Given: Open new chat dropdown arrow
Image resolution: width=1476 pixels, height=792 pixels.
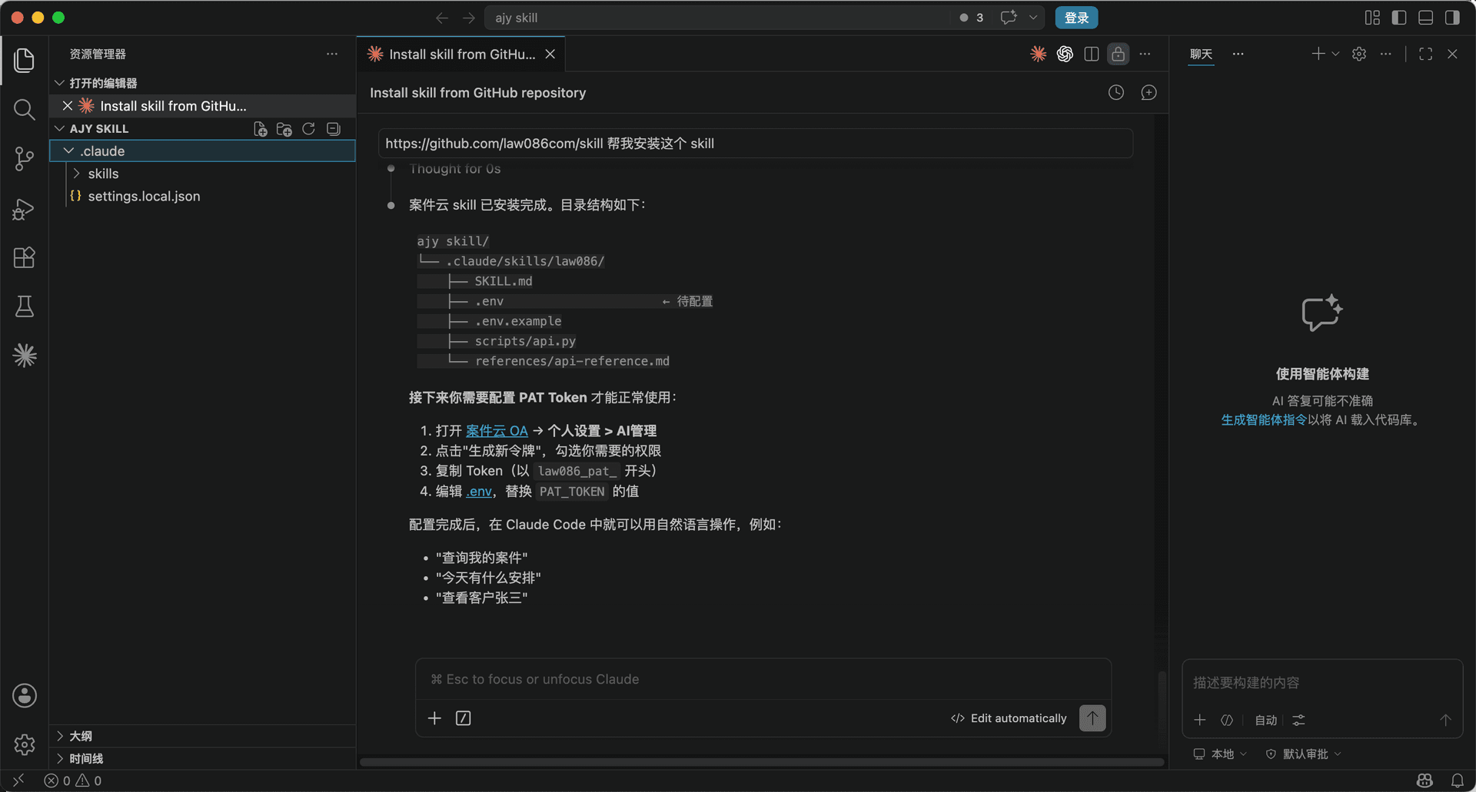Looking at the screenshot, I should coord(1335,54).
